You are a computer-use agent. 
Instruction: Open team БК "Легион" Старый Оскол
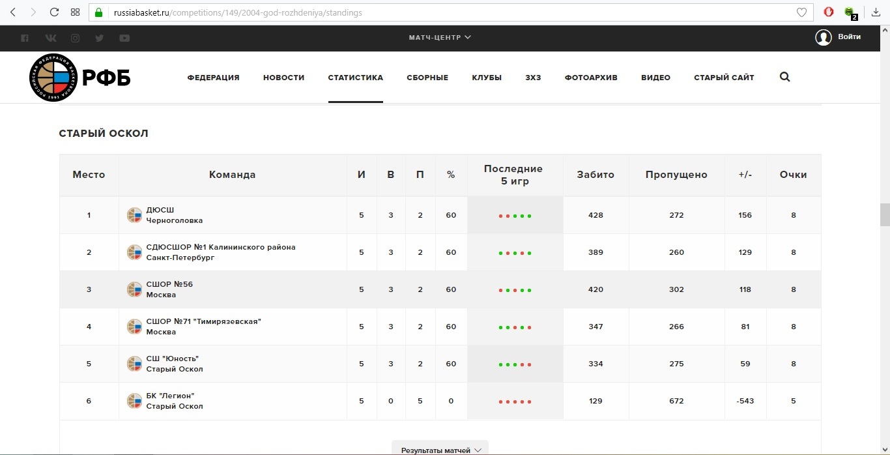pyautogui.click(x=175, y=401)
